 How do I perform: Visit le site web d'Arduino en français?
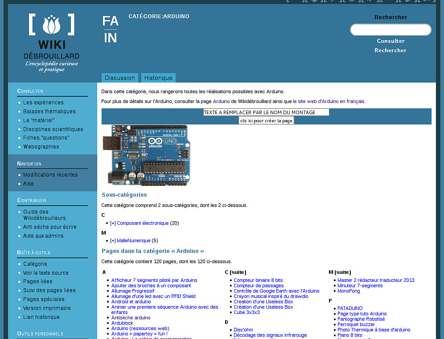point(329,101)
